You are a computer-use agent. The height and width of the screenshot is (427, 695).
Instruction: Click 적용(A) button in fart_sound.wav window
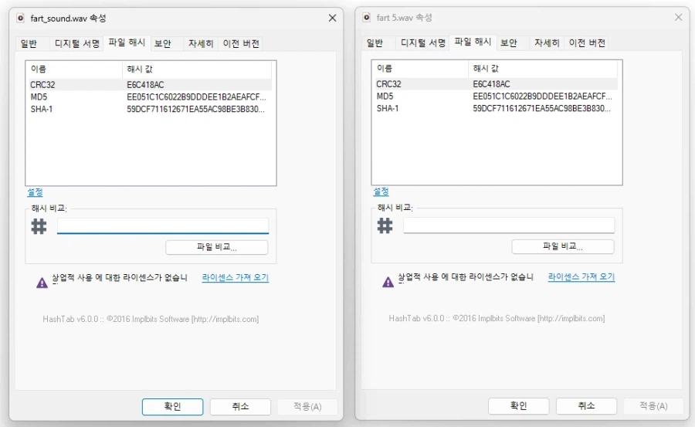click(307, 407)
